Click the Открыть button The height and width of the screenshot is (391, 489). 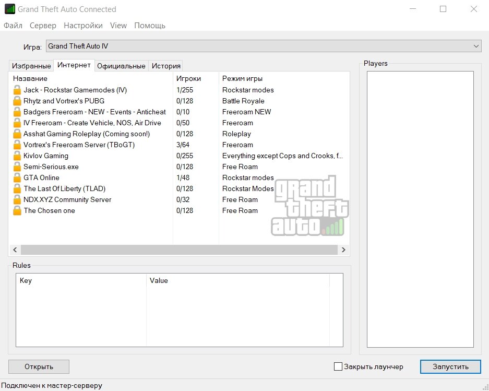(39, 366)
